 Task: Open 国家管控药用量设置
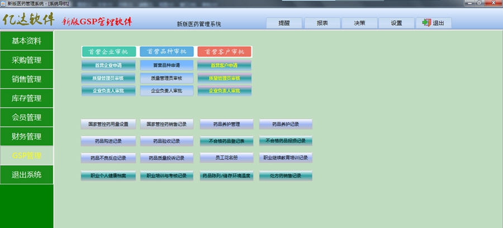tap(108, 124)
